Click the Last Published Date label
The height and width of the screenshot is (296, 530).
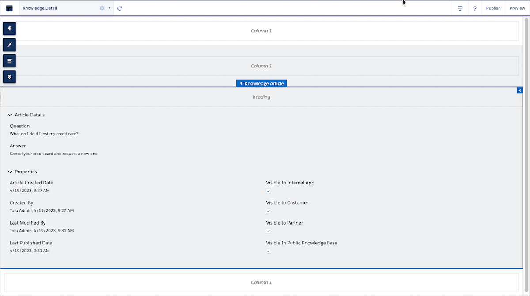pos(31,243)
